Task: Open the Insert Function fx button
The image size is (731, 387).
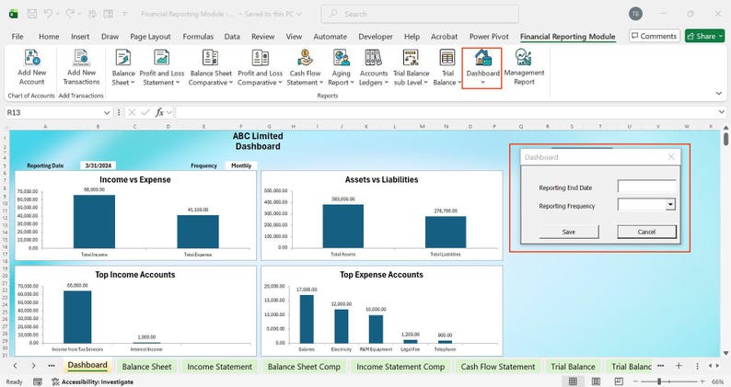Action: coord(159,112)
